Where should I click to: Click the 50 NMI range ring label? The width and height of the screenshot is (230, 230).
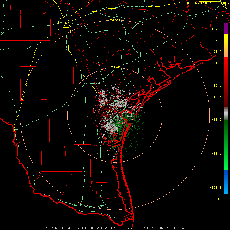[115, 68]
